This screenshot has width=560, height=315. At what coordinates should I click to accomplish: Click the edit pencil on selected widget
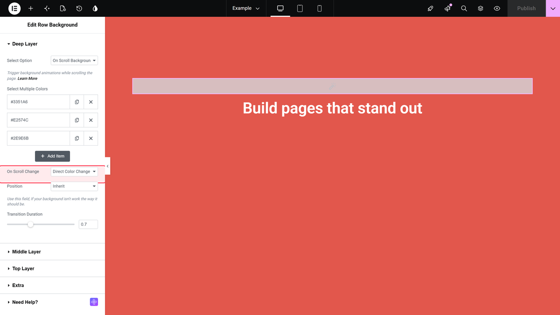[332, 86]
